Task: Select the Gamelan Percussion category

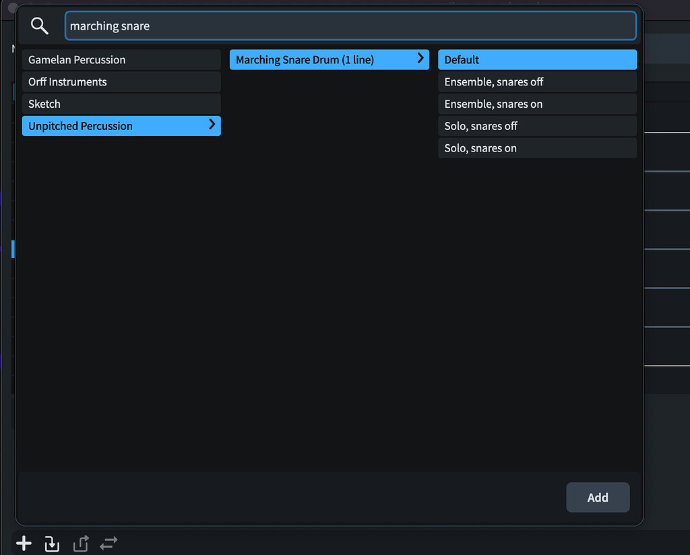Action: pyautogui.click(x=121, y=60)
